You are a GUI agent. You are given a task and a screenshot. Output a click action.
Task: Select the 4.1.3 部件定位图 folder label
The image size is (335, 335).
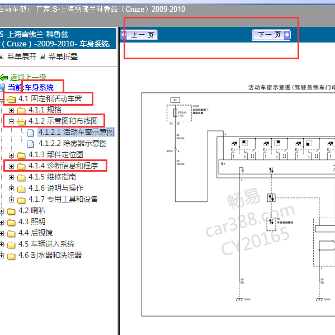tap(56, 154)
